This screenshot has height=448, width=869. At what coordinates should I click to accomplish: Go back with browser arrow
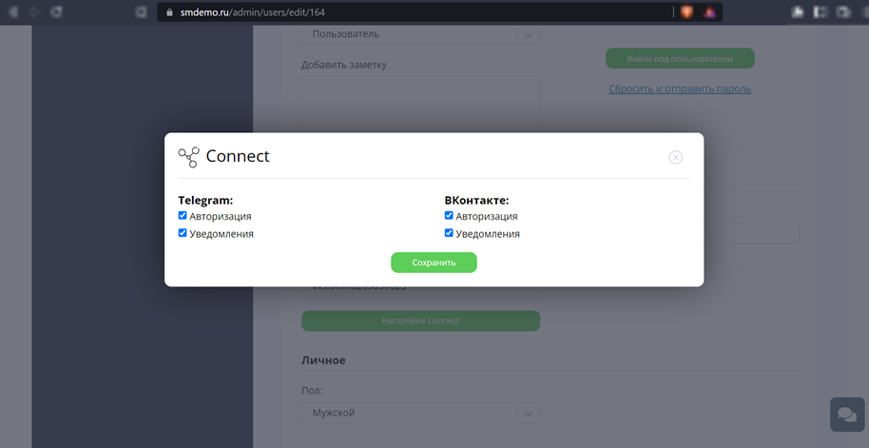(x=12, y=11)
